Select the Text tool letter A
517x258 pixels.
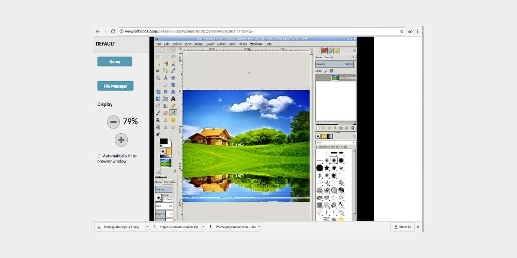tap(173, 99)
